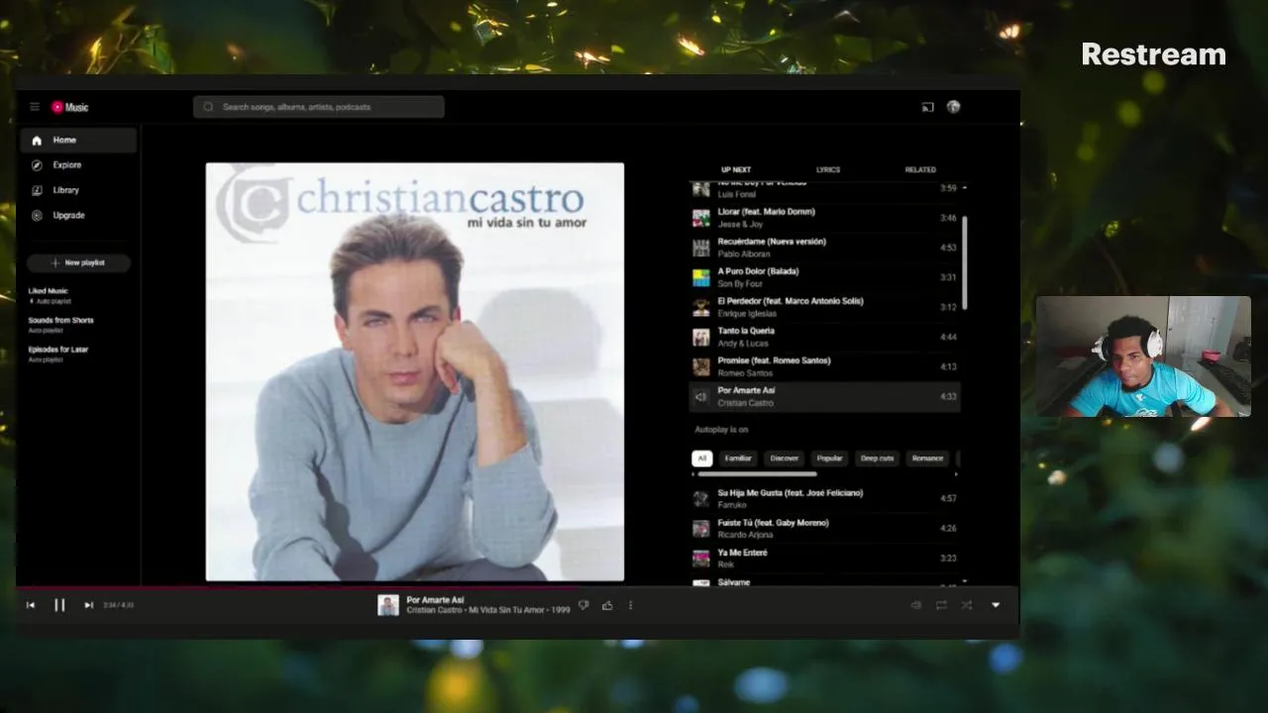Select the Romance filter chip
The image size is (1268, 713).
[927, 458]
